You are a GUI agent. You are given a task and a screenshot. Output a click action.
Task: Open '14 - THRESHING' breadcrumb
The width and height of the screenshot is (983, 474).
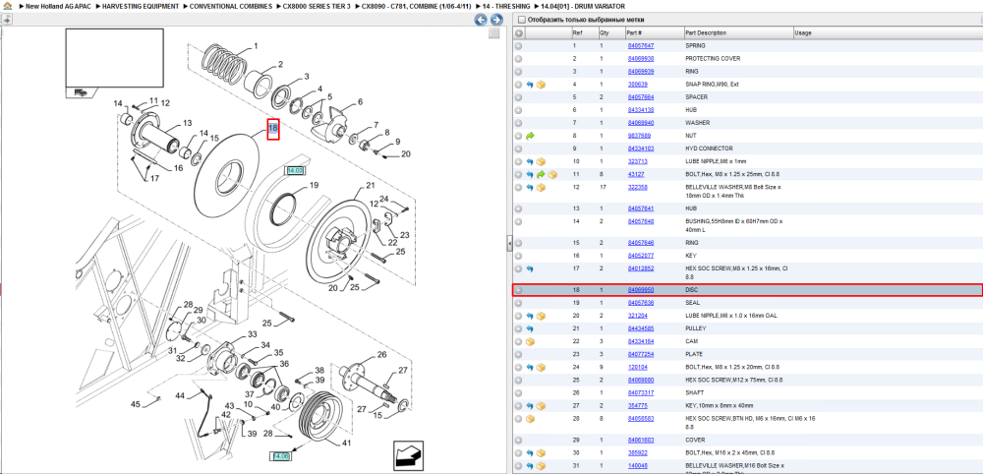[506, 6]
